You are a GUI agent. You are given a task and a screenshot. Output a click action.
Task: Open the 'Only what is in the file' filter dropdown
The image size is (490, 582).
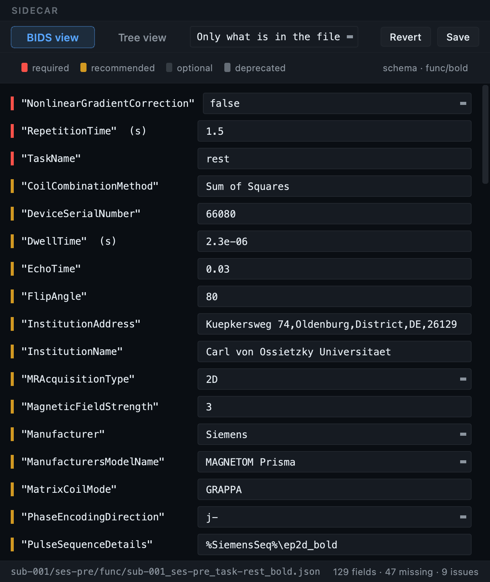pyautogui.click(x=274, y=37)
